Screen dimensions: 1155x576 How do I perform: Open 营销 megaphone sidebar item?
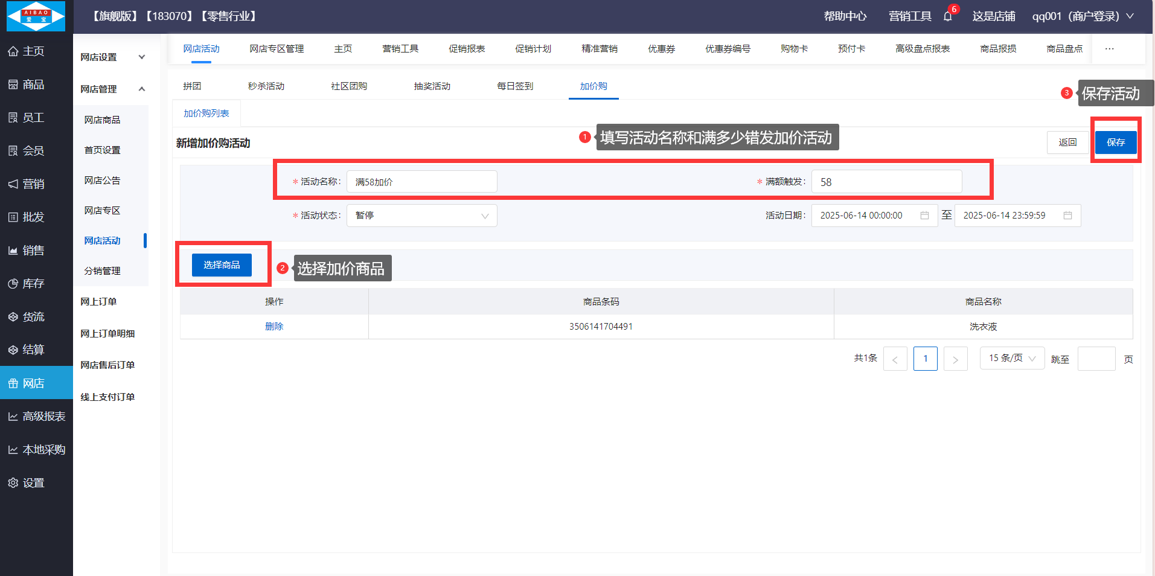[26, 184]
